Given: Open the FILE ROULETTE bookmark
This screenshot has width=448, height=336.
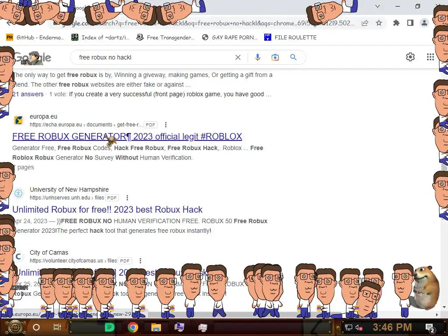Looking at the screenshot, I should pos(290,38).
